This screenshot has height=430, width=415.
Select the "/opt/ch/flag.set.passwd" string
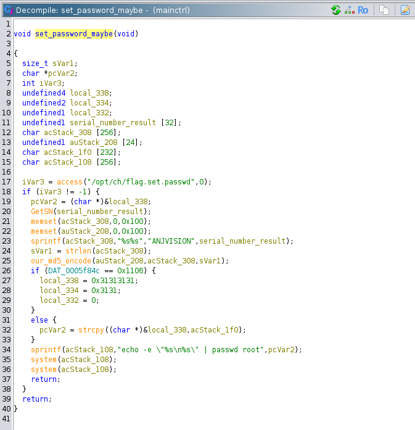pos(141,182)
